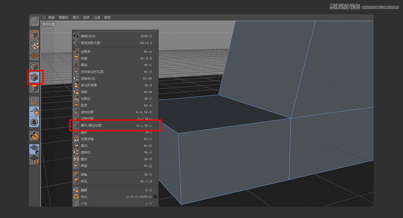Toggle the Locked Workplane icon

(x=34, y=149)
